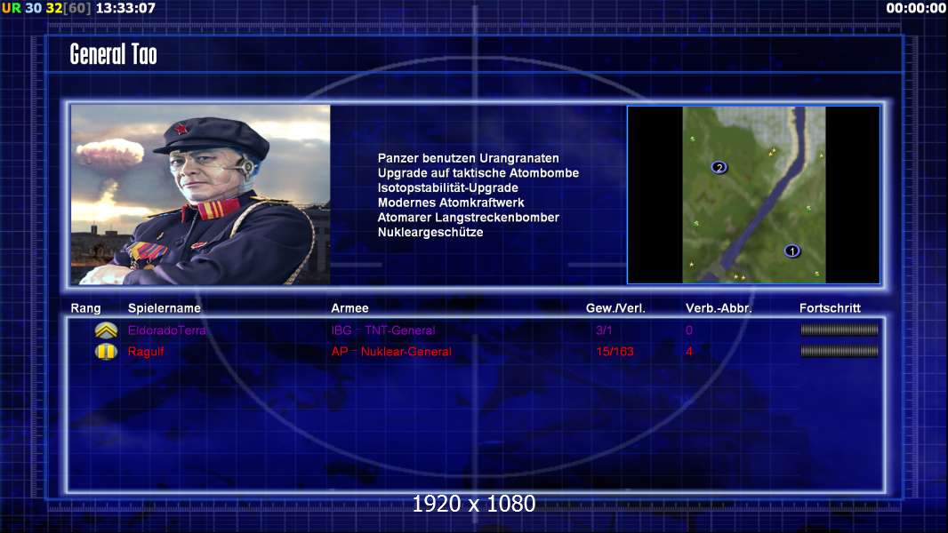Click the "Gew./Verl." column header
The width and height of the screenshot is (948, 533).
pyautogui.click(x=615, y=308)
